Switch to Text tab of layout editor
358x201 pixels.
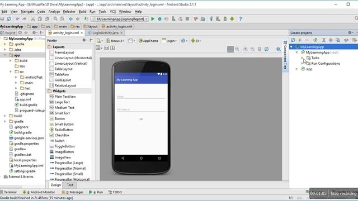pyautogui.click(x=70, y=185)
